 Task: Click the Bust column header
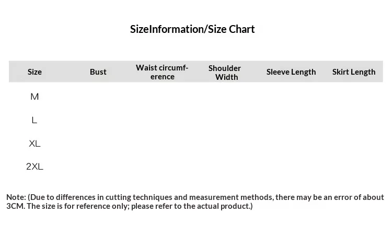coord(98,72)
